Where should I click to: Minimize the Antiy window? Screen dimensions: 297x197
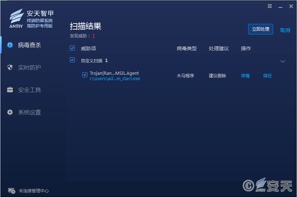(x=280, y=7)
